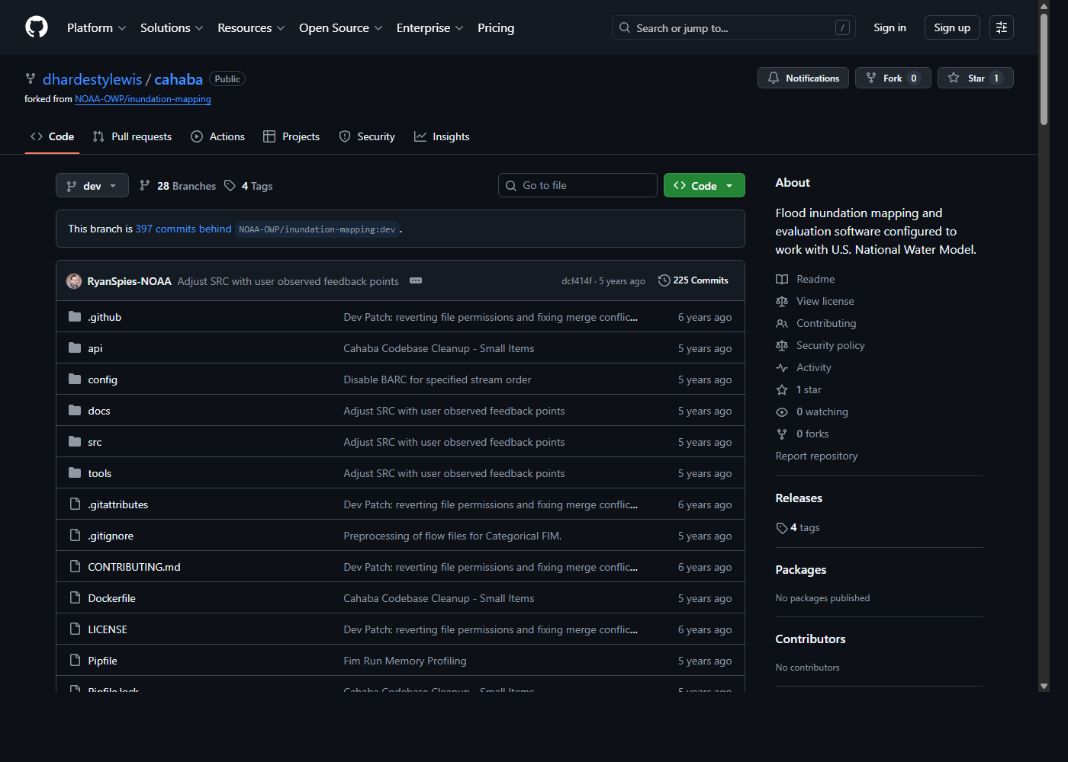Click inside the Go to file search box

(x=577, y=185)
